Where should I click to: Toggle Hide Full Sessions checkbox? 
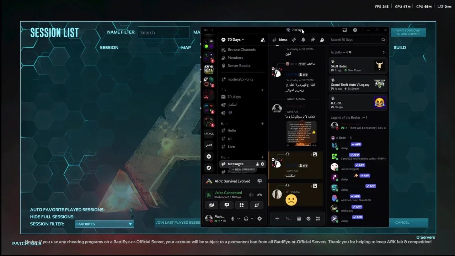click(x=132, y=217)
